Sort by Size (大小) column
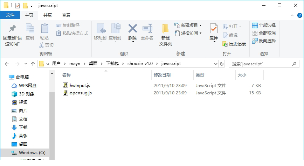 click(242, 75)
